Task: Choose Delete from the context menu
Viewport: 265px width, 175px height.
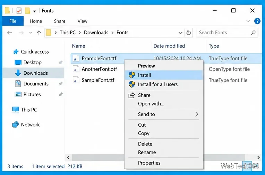Action: point(145,144)
